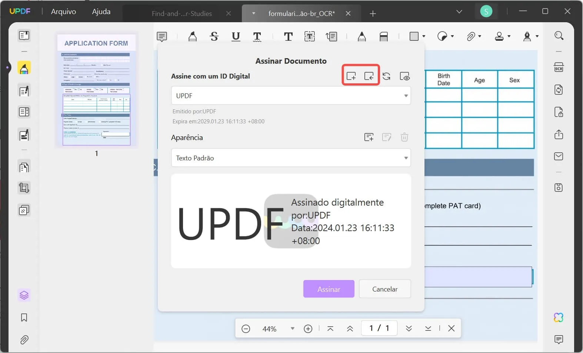Select the Text Callout tool
The width and height of the screenshot is (583, 353).
[x=332, y=36]
